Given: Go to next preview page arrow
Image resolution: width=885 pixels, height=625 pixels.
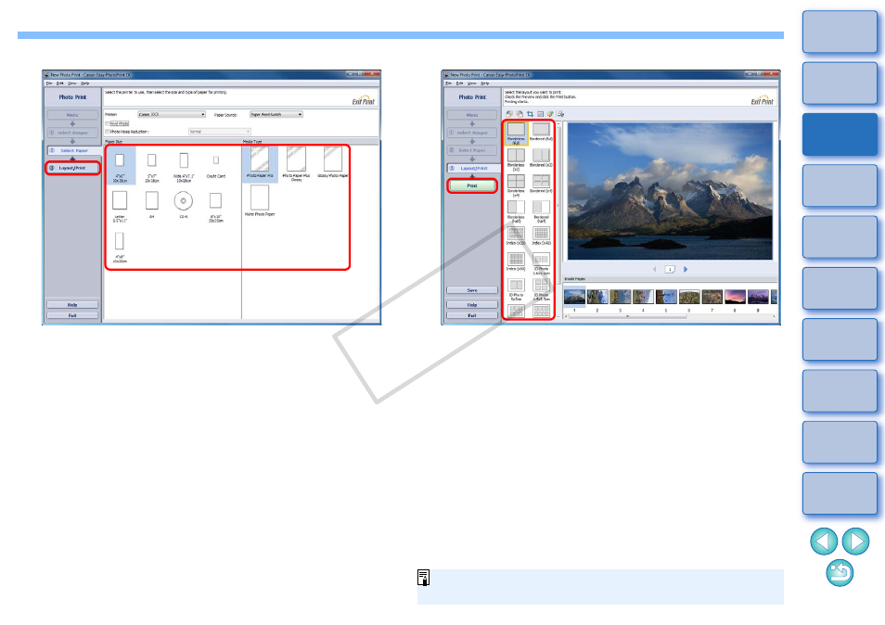Looking at the screenshot, I should [x=686, y=270].
